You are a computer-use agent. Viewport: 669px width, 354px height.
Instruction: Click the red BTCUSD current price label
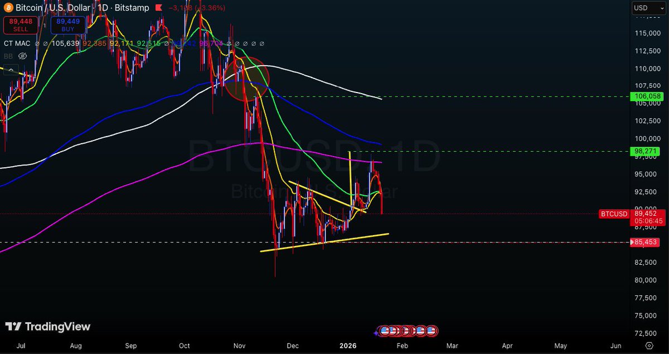coord(614,214)
